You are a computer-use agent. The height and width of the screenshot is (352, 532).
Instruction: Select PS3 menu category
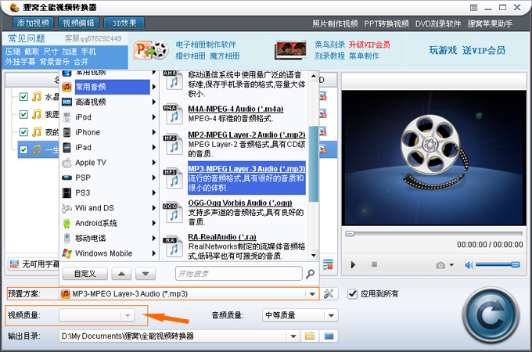[x=108, y=193]
